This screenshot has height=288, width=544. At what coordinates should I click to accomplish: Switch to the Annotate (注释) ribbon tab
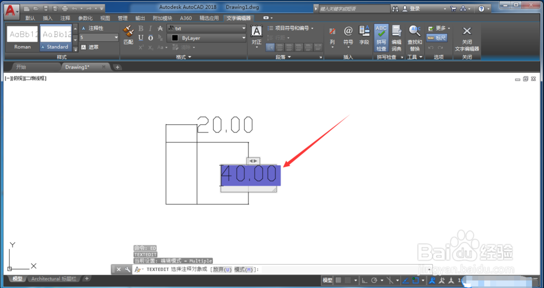pyautogui.click(x=65, y=18)
